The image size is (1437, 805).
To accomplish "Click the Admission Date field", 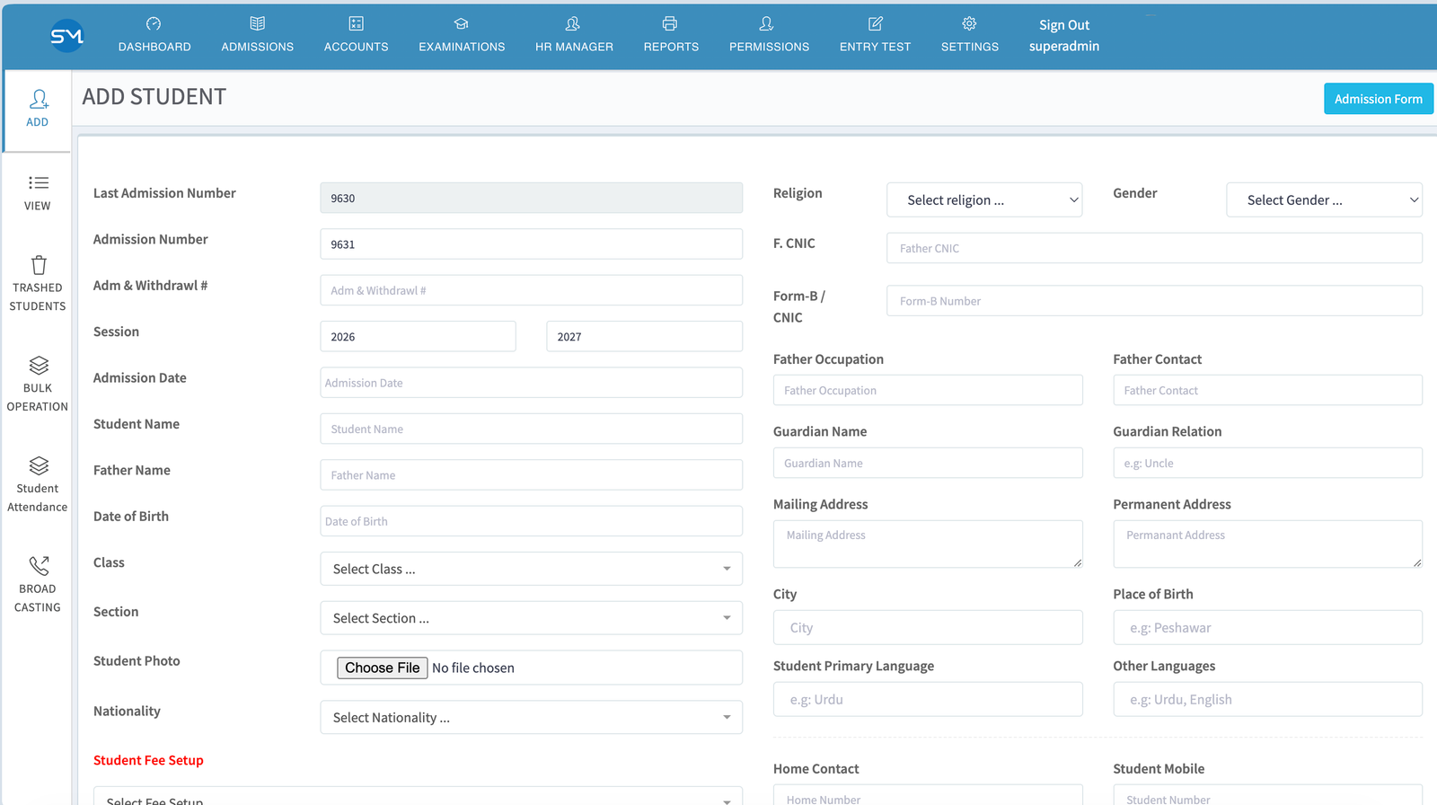I will [532, 383].
